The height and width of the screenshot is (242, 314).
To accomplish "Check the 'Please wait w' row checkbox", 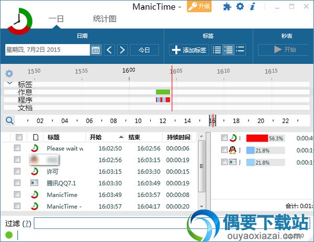I will [x=17, y=148].
